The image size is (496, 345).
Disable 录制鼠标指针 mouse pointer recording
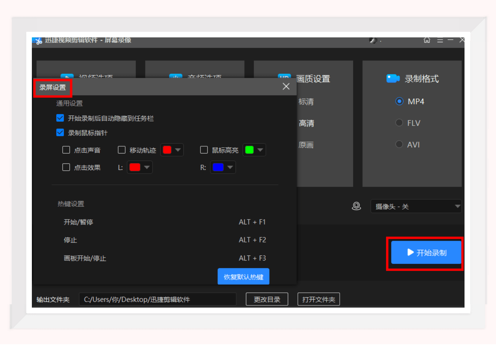click(60, 132)
